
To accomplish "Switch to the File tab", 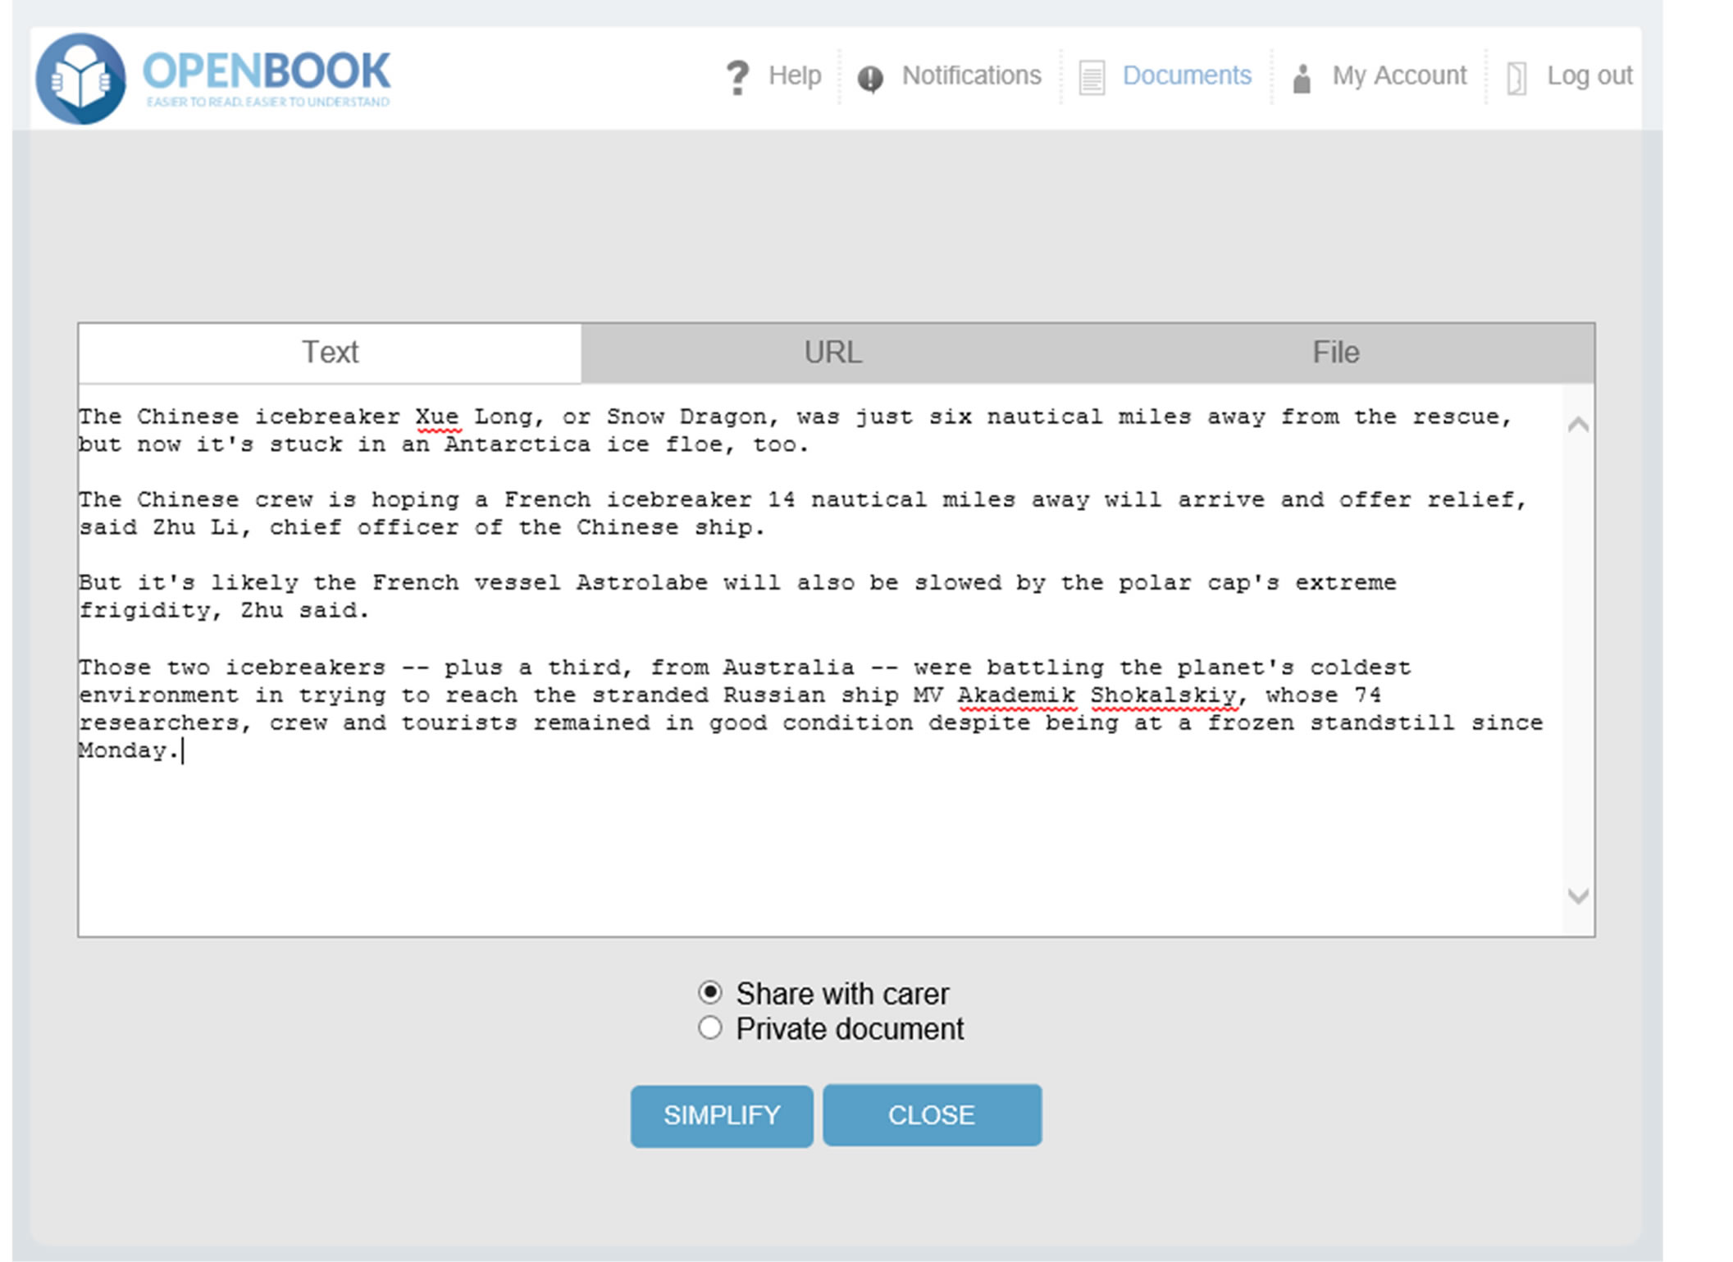I will 1336,353.
